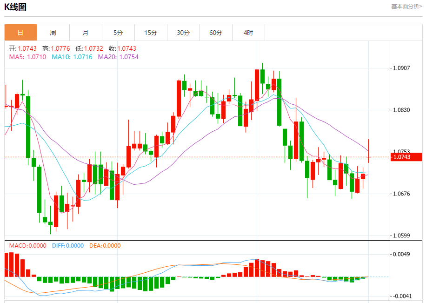The height and width of the screenshot is (303, 426).
Task: Click the 1.0830 price axis label
Action: click(x=401, y=110)
